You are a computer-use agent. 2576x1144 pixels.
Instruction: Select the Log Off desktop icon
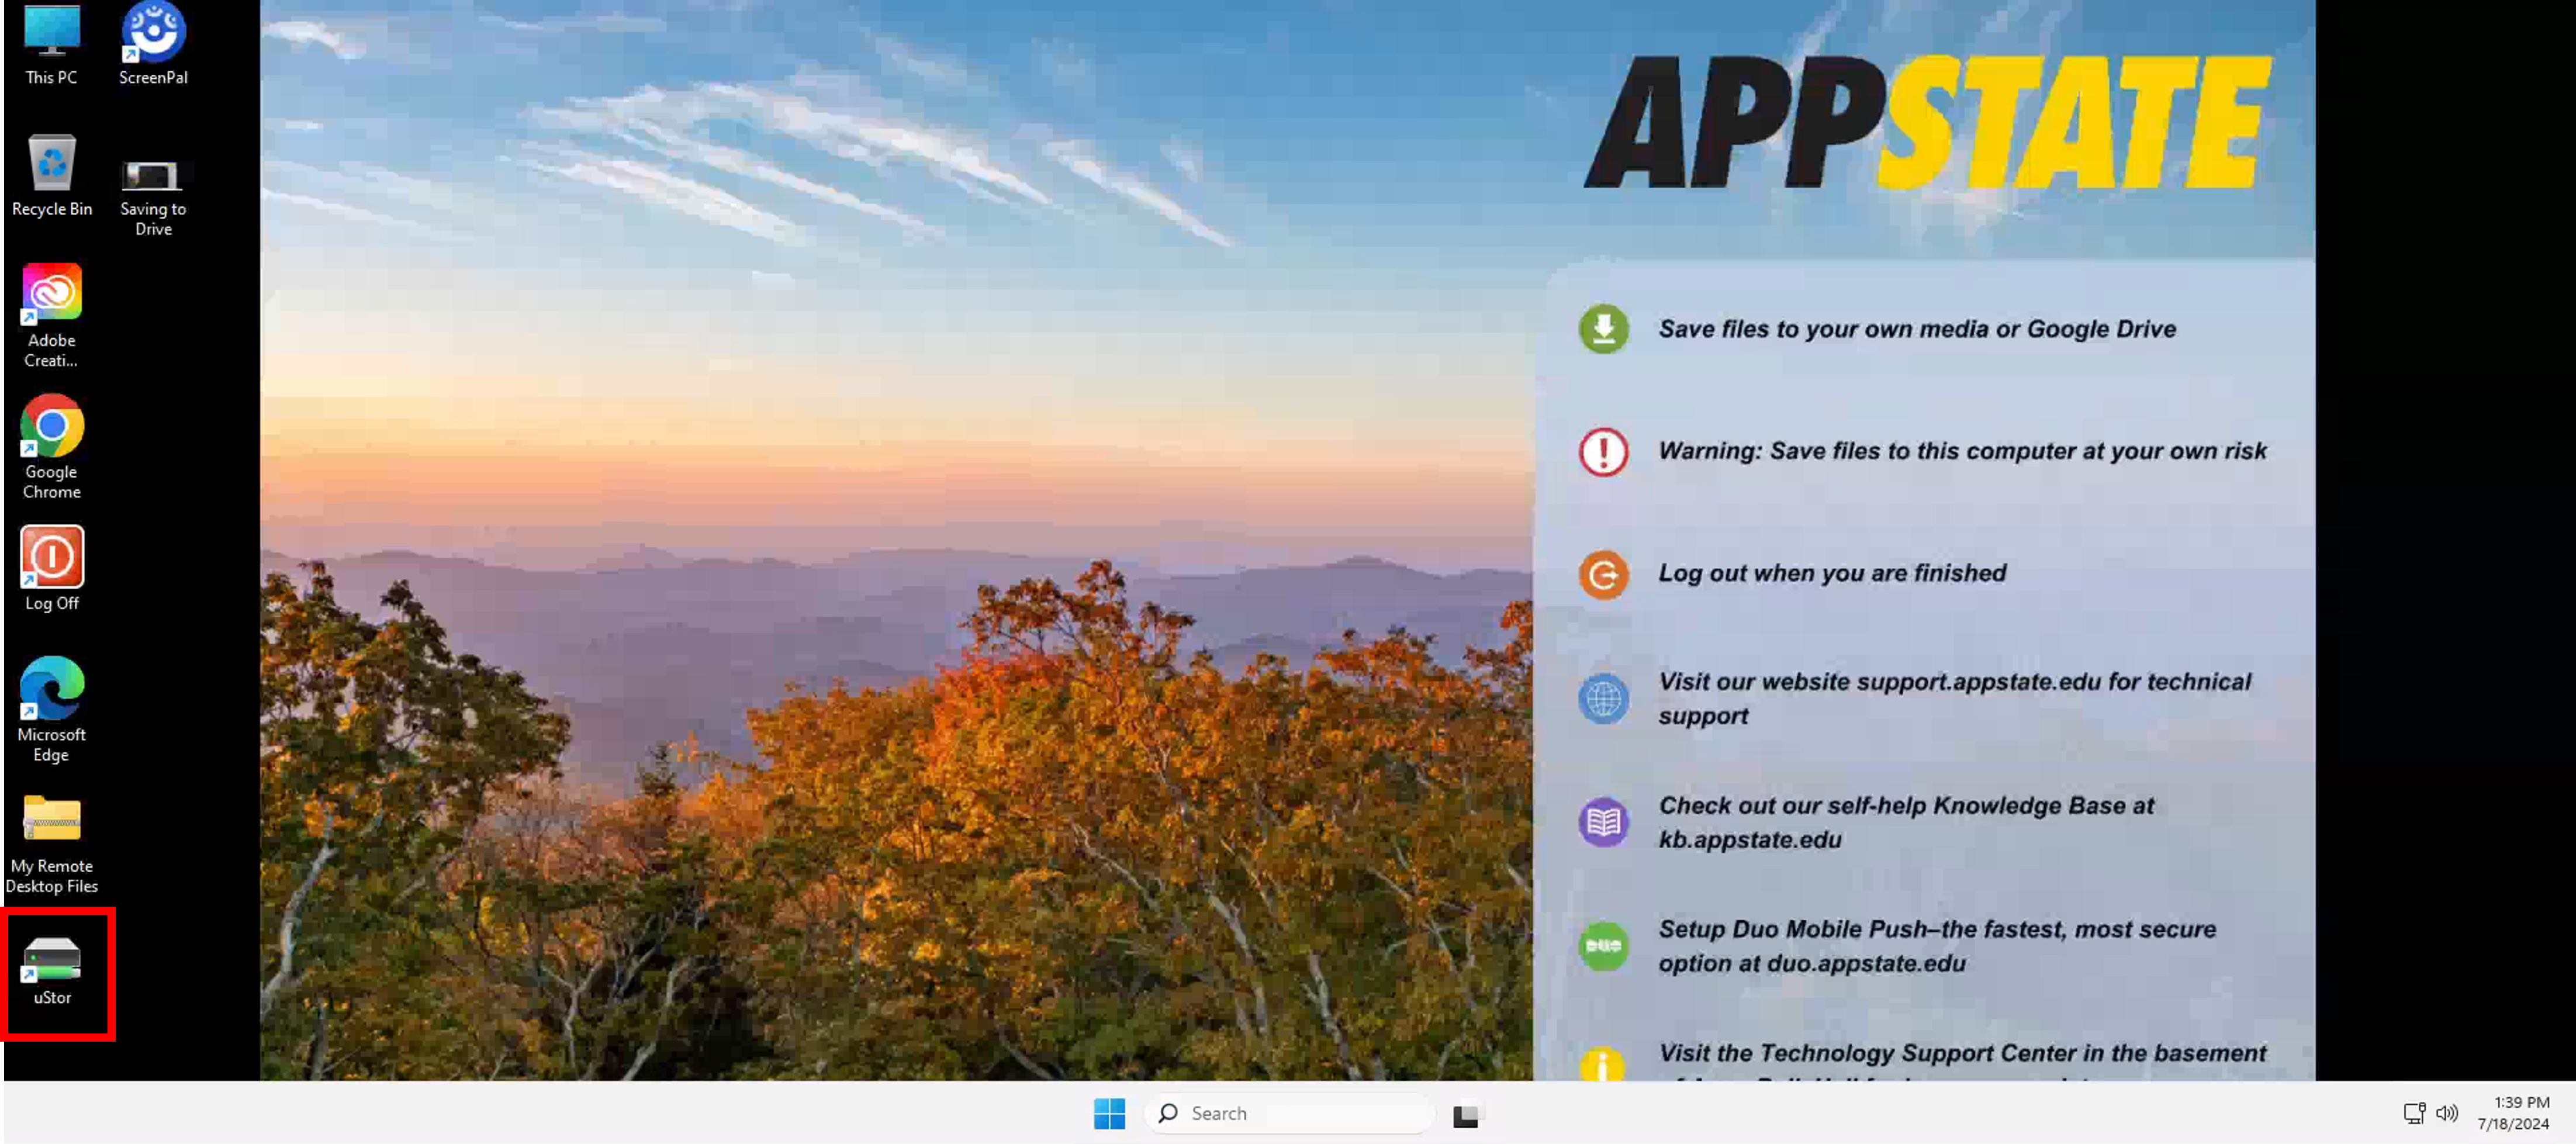pos(51,568)
